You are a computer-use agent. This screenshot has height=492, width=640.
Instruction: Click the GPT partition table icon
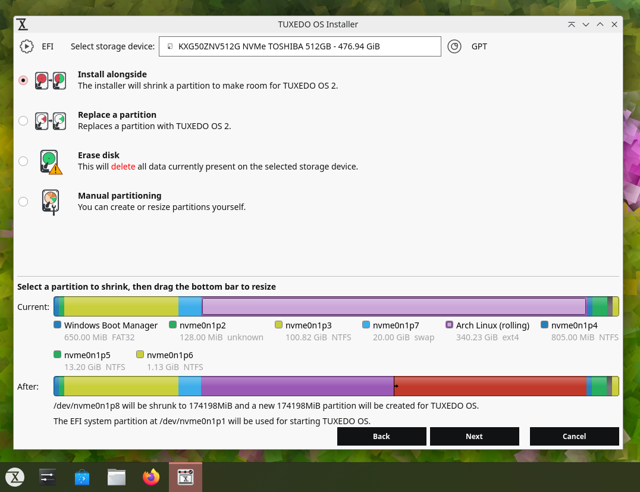[x=454, y=46]
